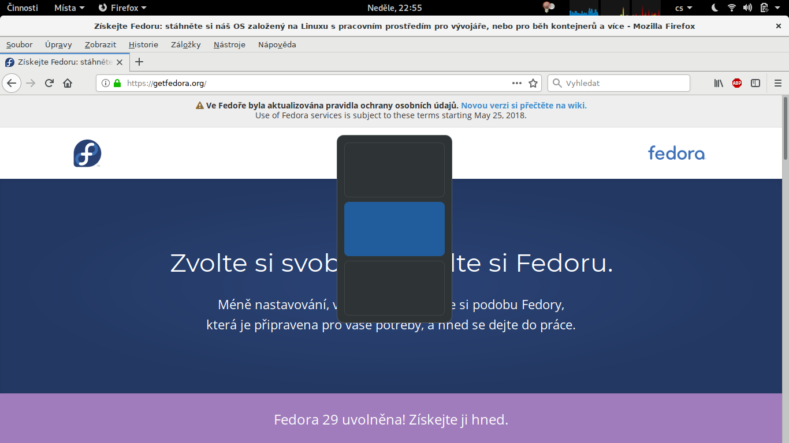789x443 pixels.
Task: Open the cs keyboard layout dropdown
Action: 683,8
